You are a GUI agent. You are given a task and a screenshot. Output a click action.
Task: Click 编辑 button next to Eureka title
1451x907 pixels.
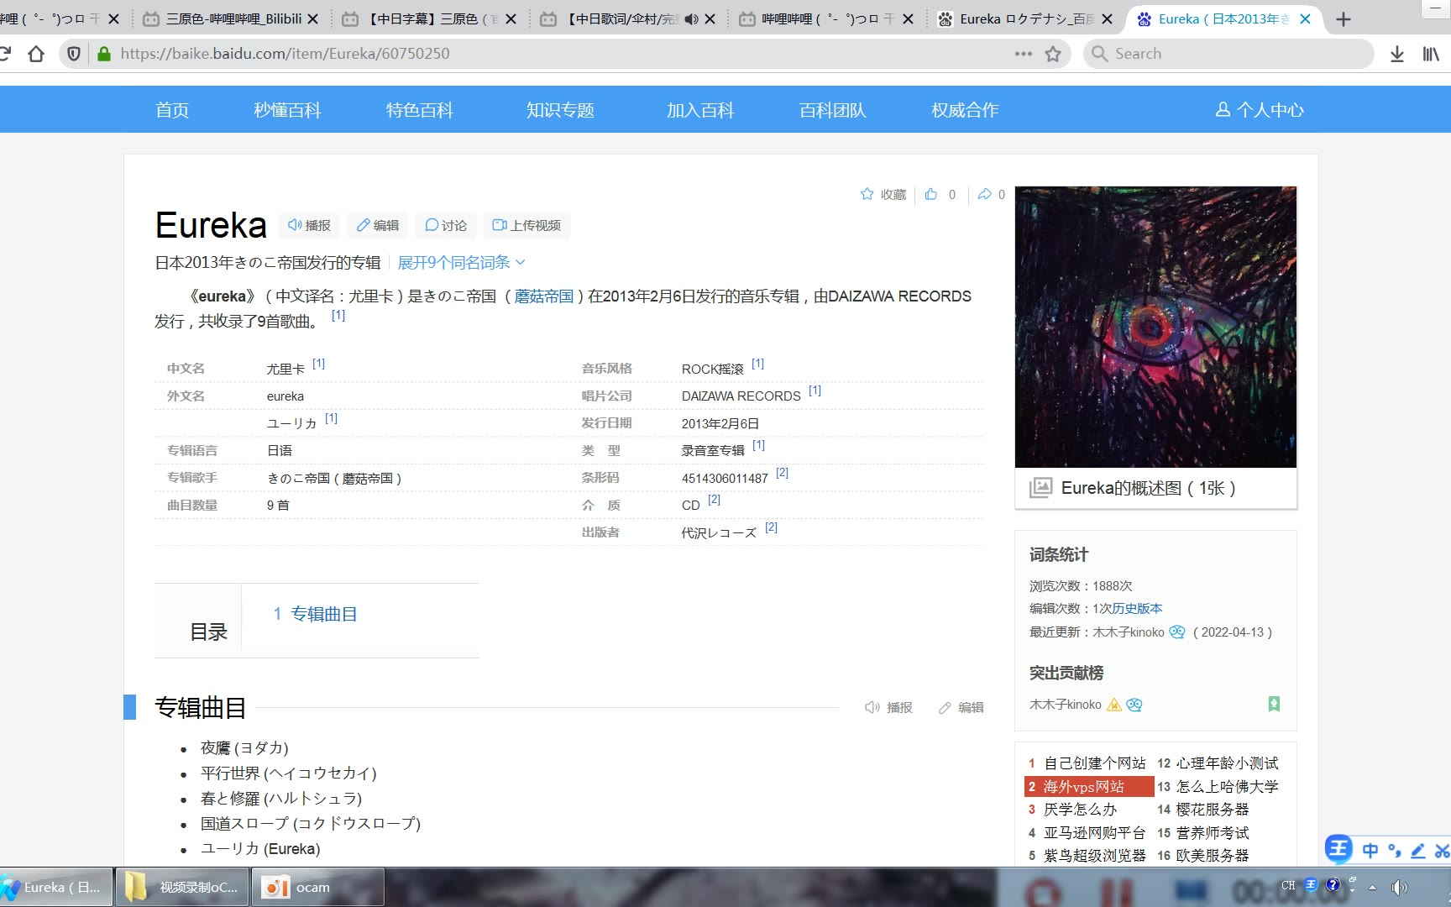378,225
